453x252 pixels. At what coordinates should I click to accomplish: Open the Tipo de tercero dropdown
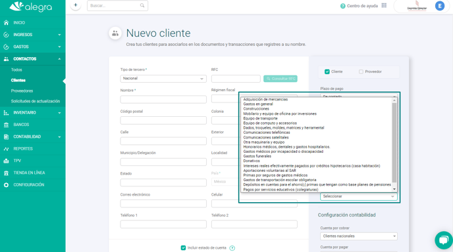point(163,79)
